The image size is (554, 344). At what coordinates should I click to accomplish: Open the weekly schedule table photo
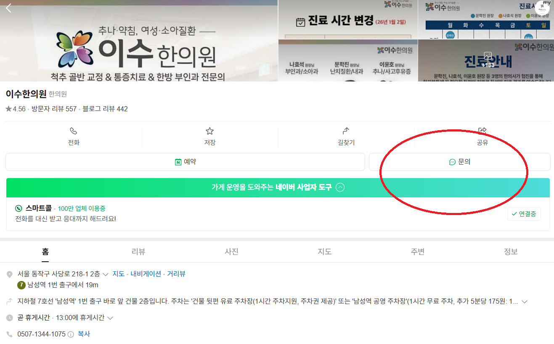[486, 19]
